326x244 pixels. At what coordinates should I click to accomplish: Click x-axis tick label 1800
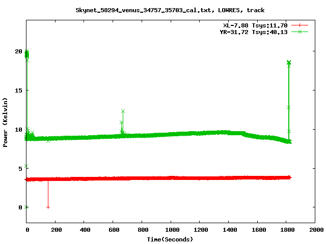[287, 230]
